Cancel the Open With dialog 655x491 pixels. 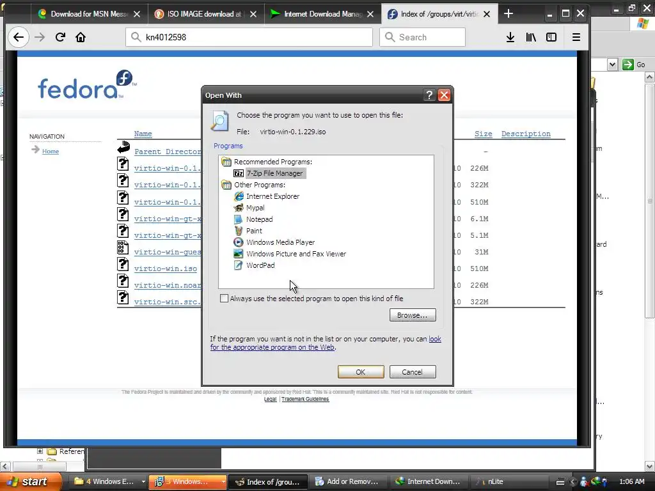coord(413,371)
